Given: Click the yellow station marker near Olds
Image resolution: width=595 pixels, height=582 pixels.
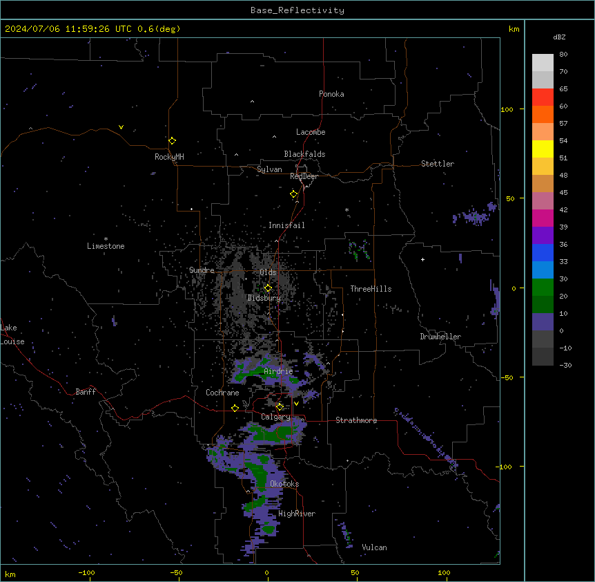Looking at the screenshot, I should [x=268, y=288].
